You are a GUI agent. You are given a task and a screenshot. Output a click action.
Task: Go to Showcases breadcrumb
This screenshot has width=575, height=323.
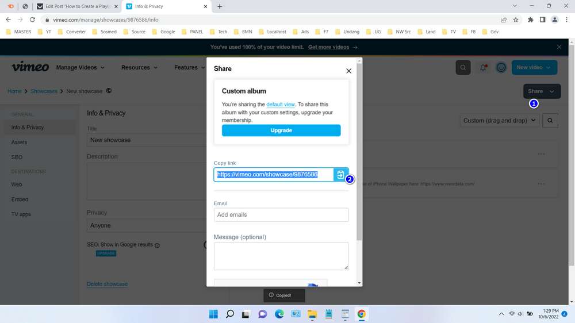click(x=44, y=91)
